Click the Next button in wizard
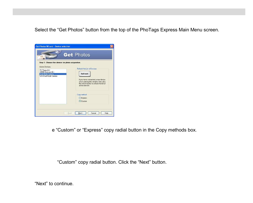Image resolution: width=253 pixels, height=203 pixels. point(81,113)
